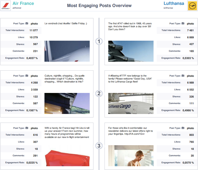Click camera icon in Air France bag contest post

pyautogui.click(x=27, y=128)
